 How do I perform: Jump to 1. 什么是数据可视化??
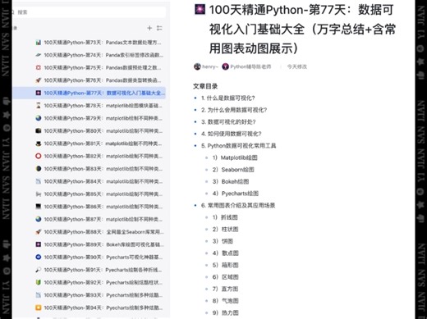[228, 98]
